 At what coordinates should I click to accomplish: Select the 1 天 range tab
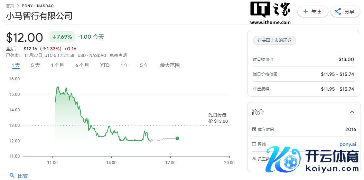[16, 65]
